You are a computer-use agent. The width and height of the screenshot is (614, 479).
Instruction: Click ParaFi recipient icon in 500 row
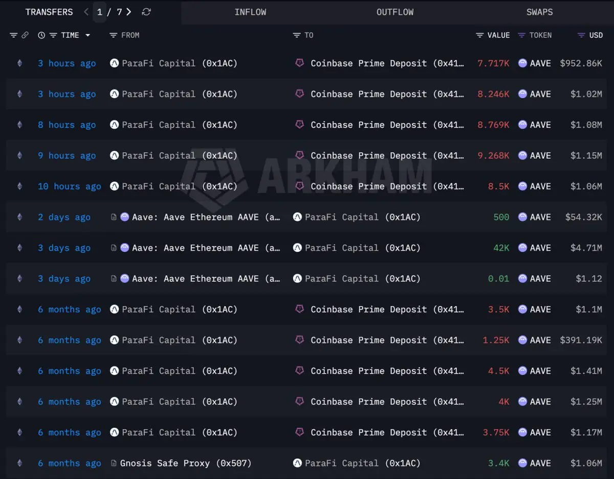297,217
